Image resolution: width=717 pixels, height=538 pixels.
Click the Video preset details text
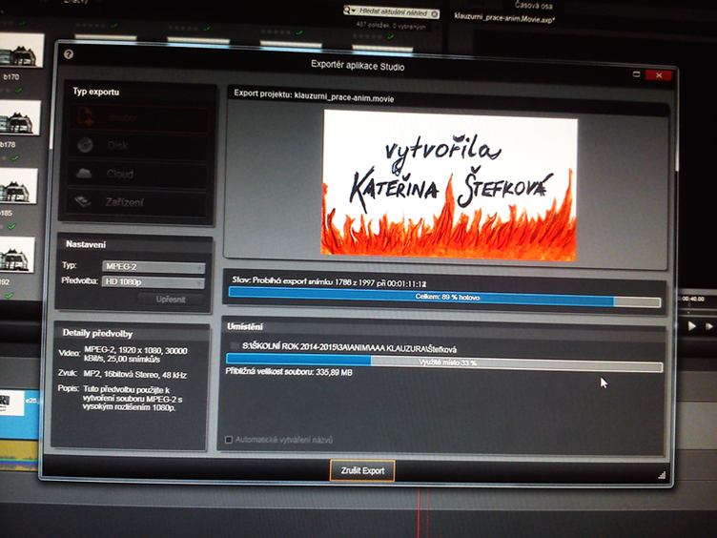point(135,355)
